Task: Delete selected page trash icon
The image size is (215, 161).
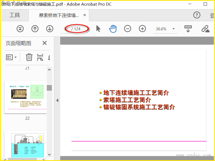Action: tap(29, 57)
